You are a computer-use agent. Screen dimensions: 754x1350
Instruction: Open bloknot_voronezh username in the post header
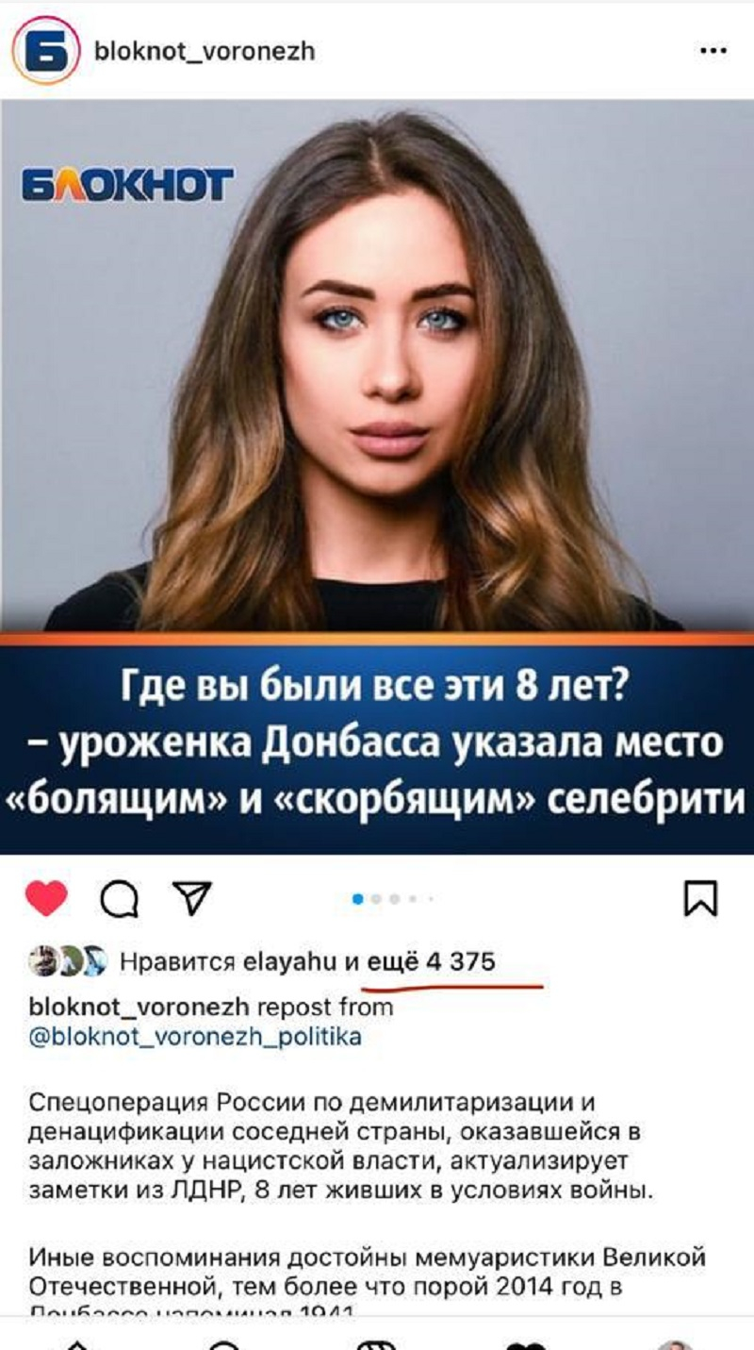pos(205,51)
